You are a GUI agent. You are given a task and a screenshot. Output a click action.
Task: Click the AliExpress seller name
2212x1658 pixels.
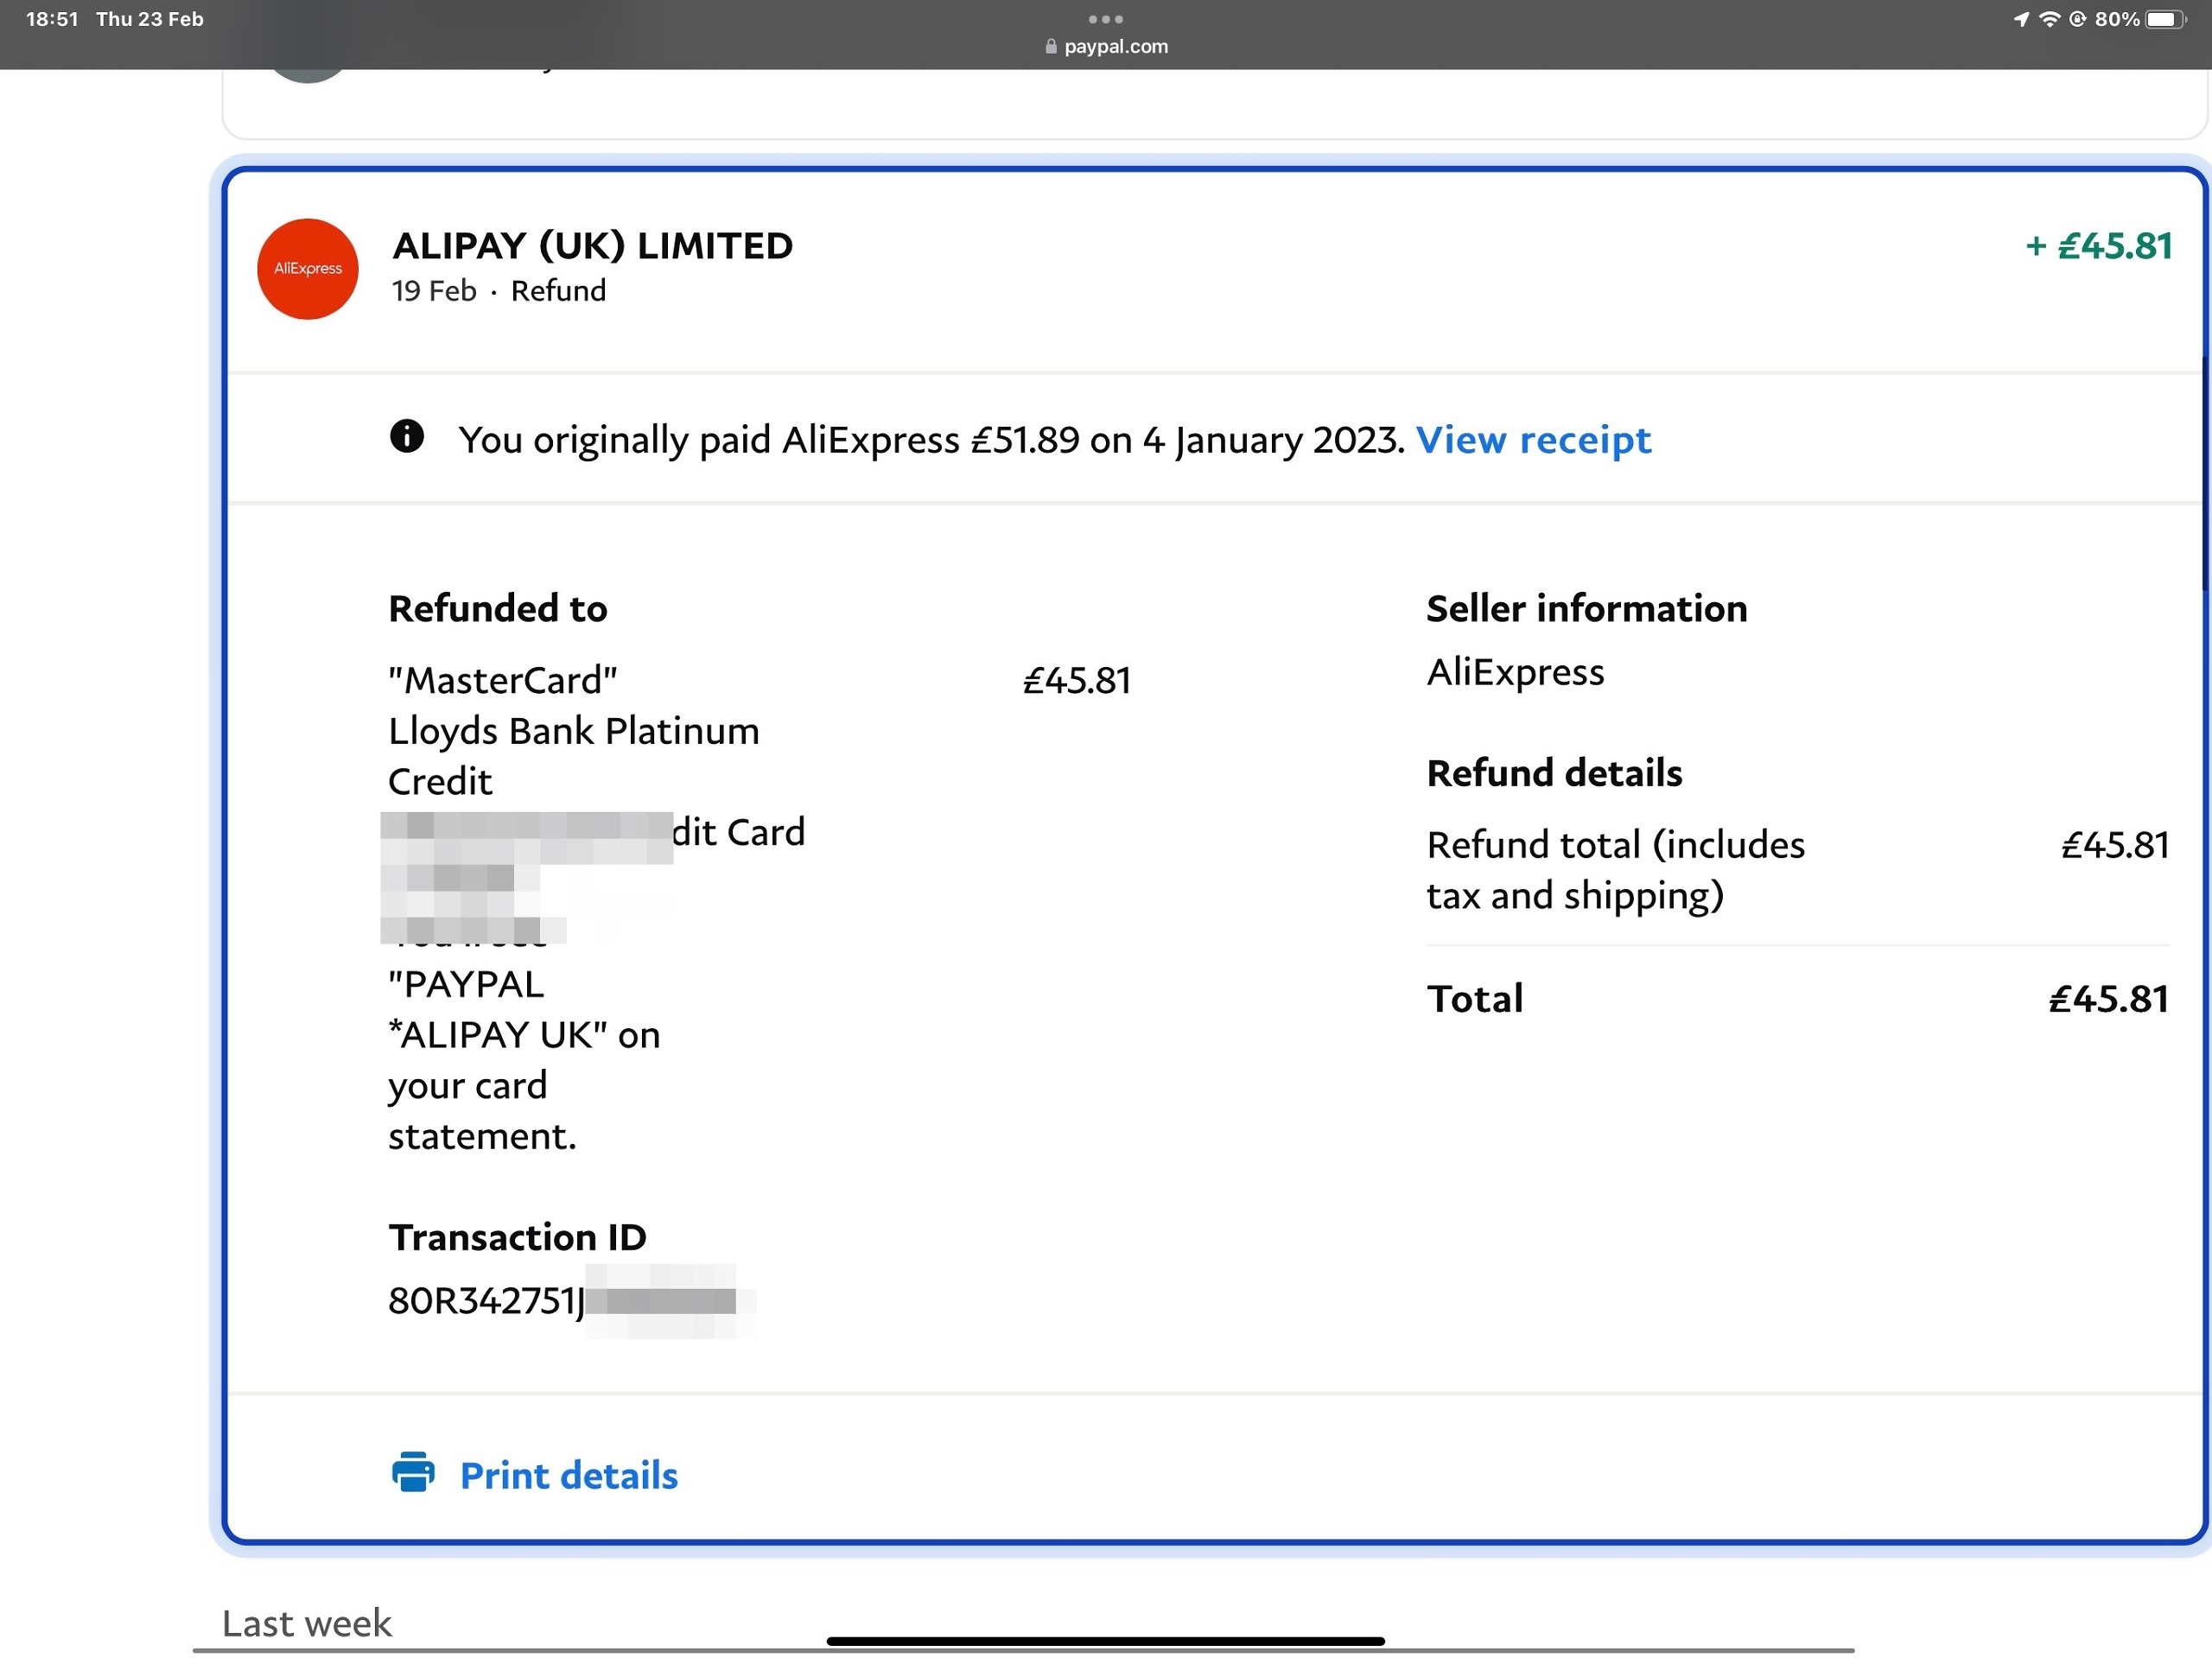[x=1515, y=673]
